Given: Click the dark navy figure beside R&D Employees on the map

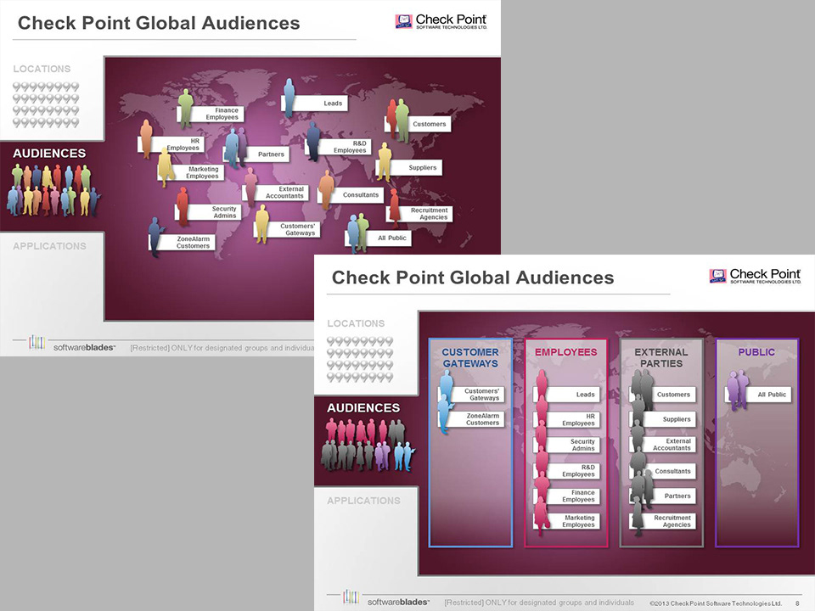Looking at the screenshot, I should click(x=313, y=142).
